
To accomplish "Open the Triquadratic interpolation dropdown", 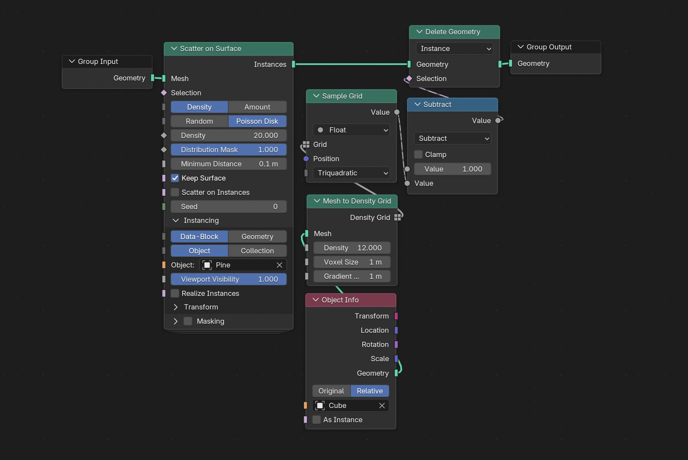I will pos(351,173).
